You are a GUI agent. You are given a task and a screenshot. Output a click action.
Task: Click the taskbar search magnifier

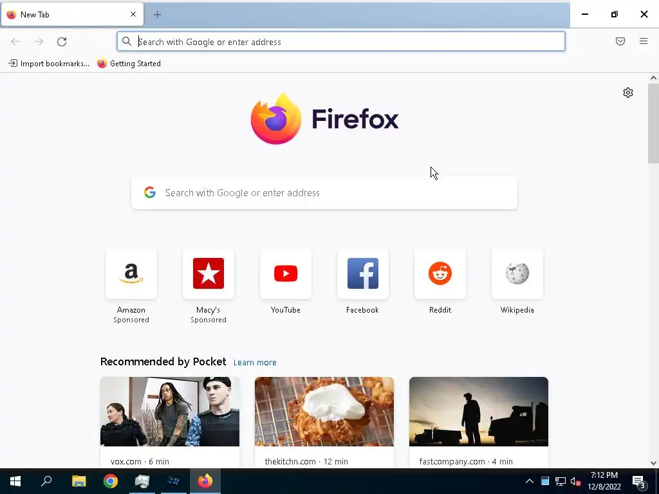[x=46, y=481]
